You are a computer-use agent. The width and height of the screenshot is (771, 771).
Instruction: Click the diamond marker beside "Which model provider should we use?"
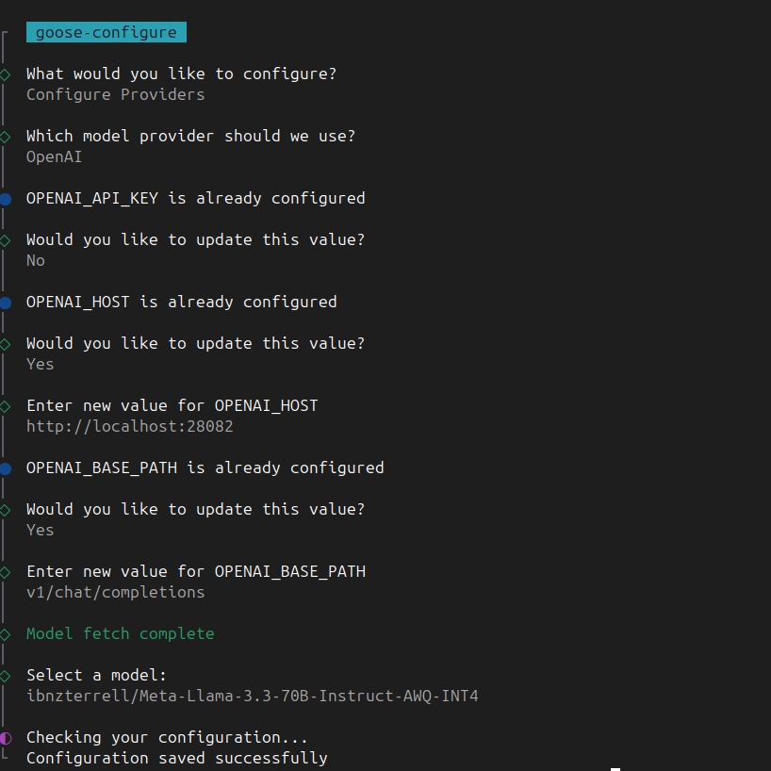pos(6,136)
